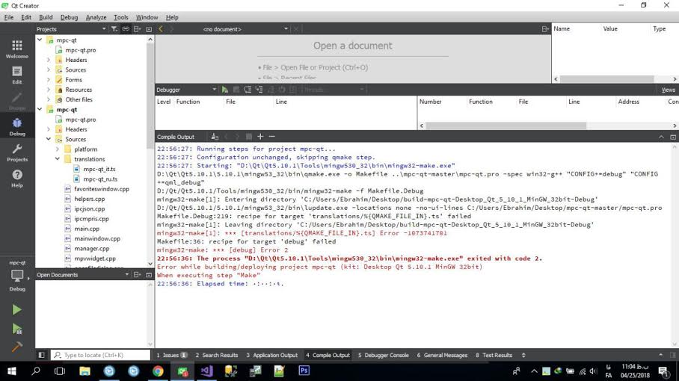679x381 pixels.
Task: Open Projects mode in sidebar
Action: 17,152
